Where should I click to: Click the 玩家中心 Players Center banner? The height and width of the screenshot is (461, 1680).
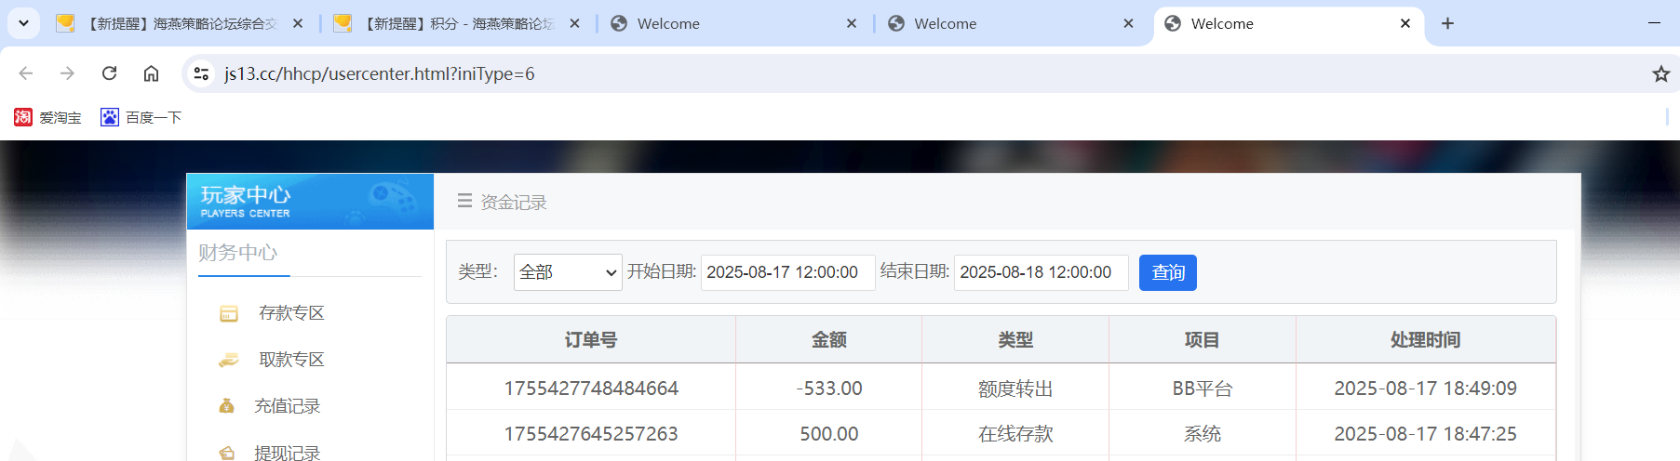click(310, 202)
